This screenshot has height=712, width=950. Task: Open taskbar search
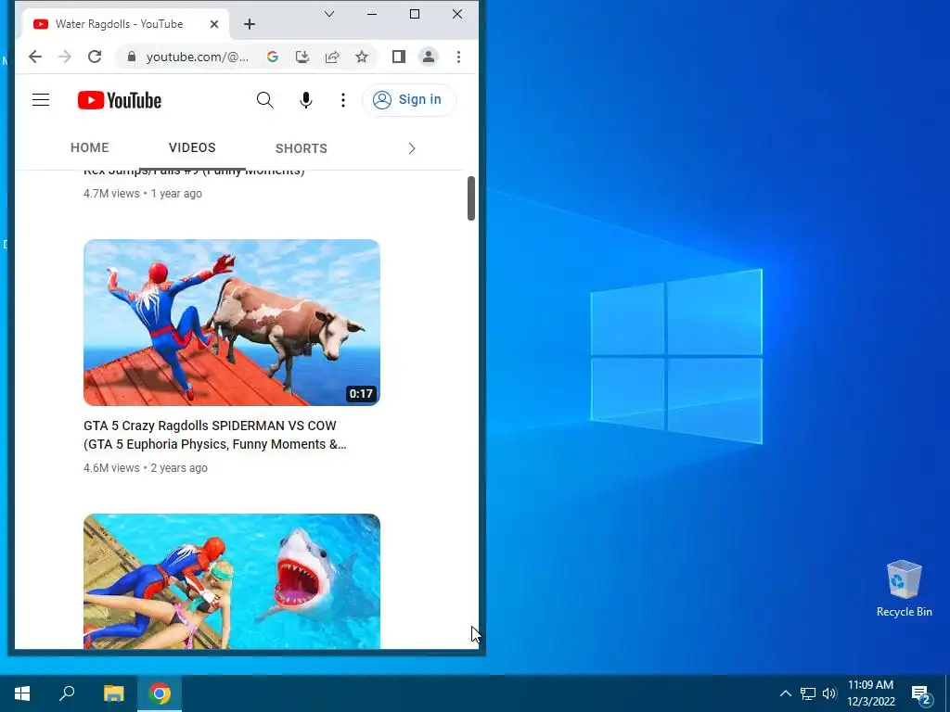click(67, 693)
